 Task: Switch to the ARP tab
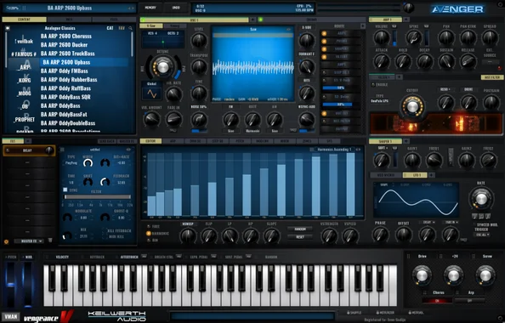pyautogui.click(x=173, y=141)
